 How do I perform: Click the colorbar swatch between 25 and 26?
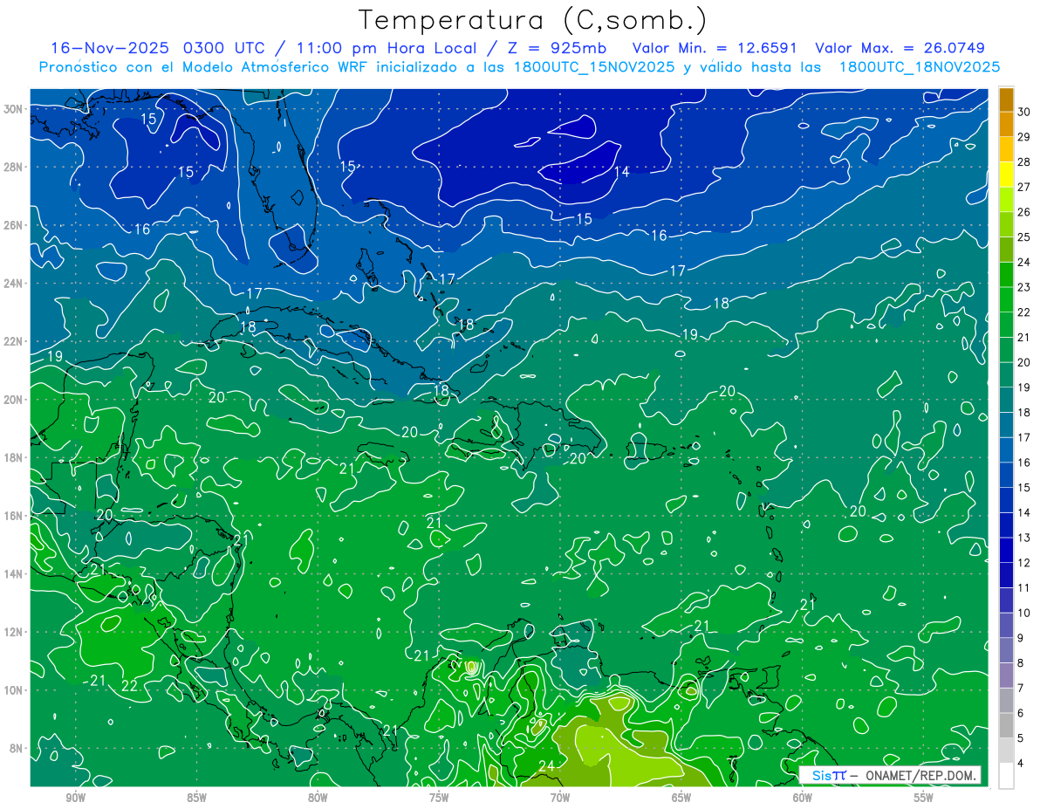click(x=1006, y=224)
